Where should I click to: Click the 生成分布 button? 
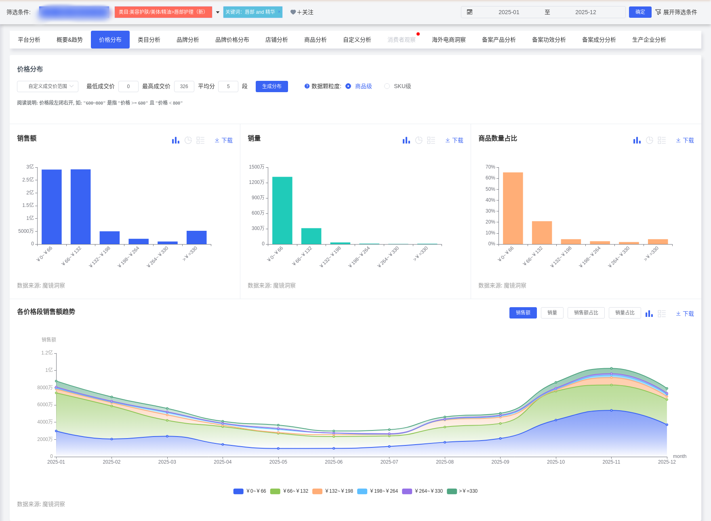coord(272,86)
